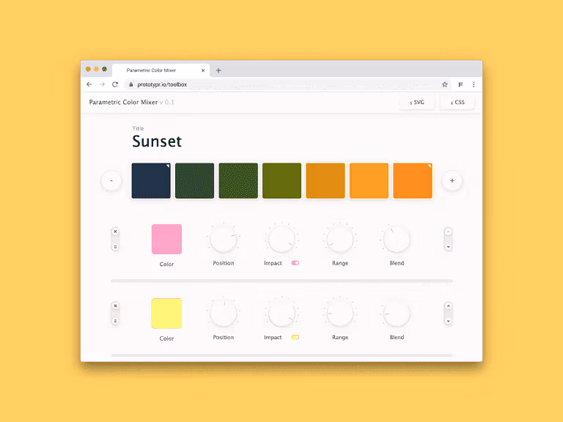Download palette as CSS
Viewport: 563px width, 422px height.
tap(457, 103)
